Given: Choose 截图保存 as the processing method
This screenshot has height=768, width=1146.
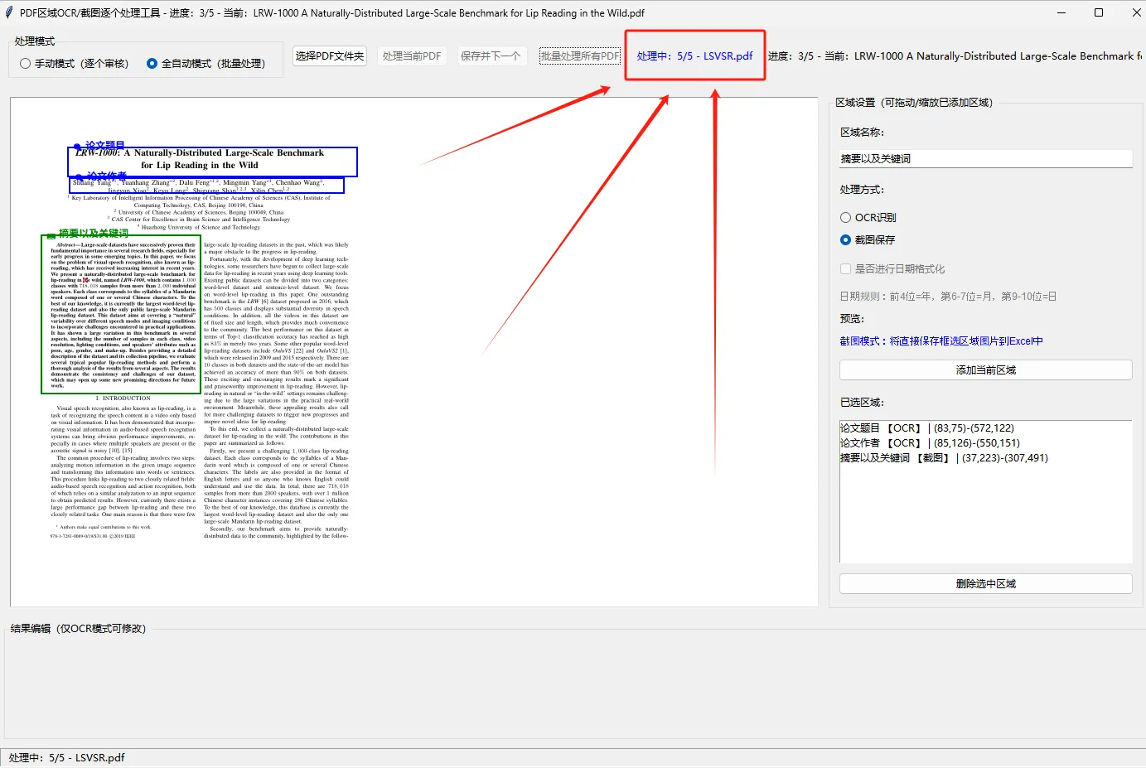Looking at the screenshot, I should pyautogui.click(x=846, y=239).
